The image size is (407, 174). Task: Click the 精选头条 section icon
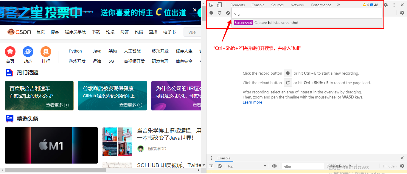tap(10, 119)
